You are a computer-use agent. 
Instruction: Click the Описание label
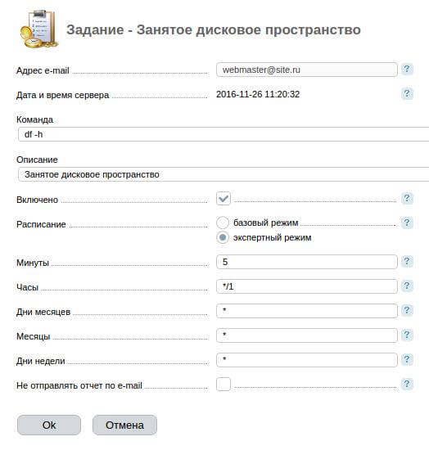(x=37, y=160)
